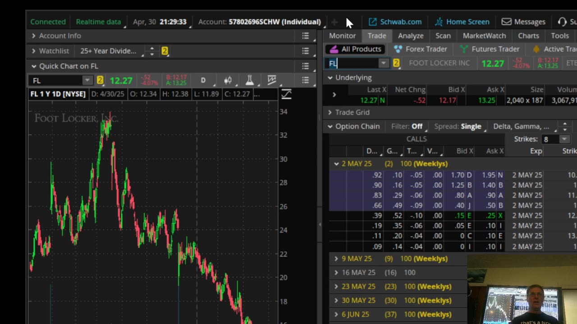Click the Connected status indicator
This screenshot has height=324, width=577.
[x=48, y=22]
